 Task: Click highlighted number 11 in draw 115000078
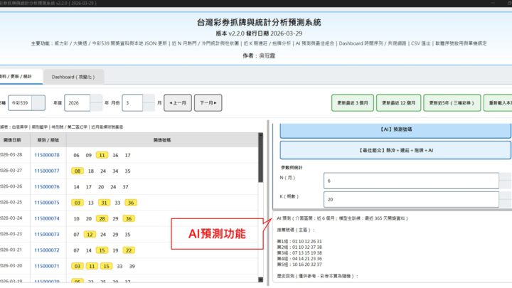102,154
